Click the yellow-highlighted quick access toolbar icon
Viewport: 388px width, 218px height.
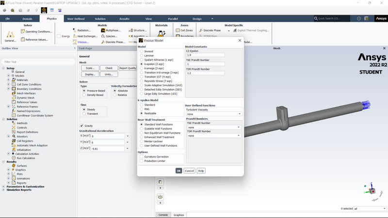44,10
